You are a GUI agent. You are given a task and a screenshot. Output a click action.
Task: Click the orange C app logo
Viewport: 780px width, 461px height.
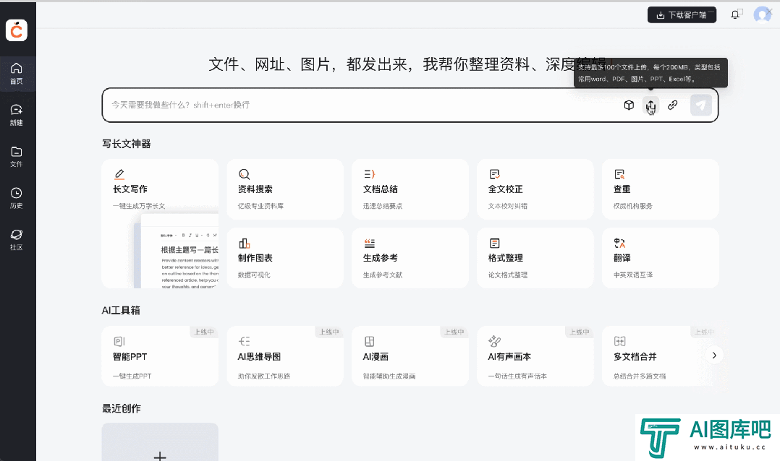(x=17, y=30)
